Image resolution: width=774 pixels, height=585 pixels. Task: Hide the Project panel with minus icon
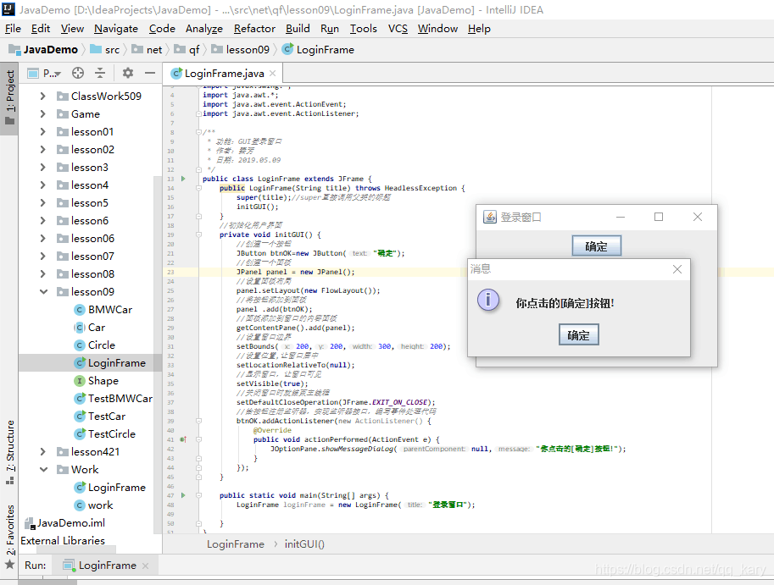tap(150, 74)
